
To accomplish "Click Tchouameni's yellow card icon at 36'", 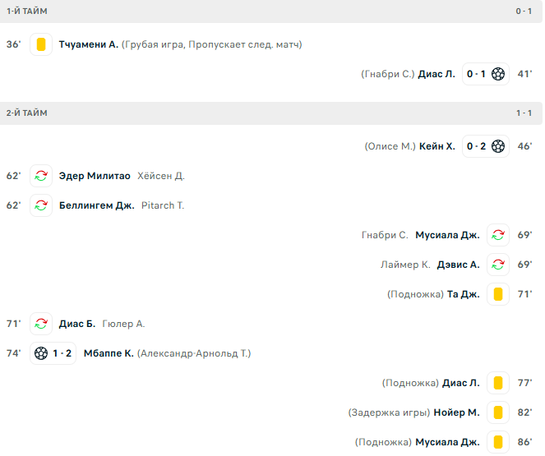I will 41,44.
